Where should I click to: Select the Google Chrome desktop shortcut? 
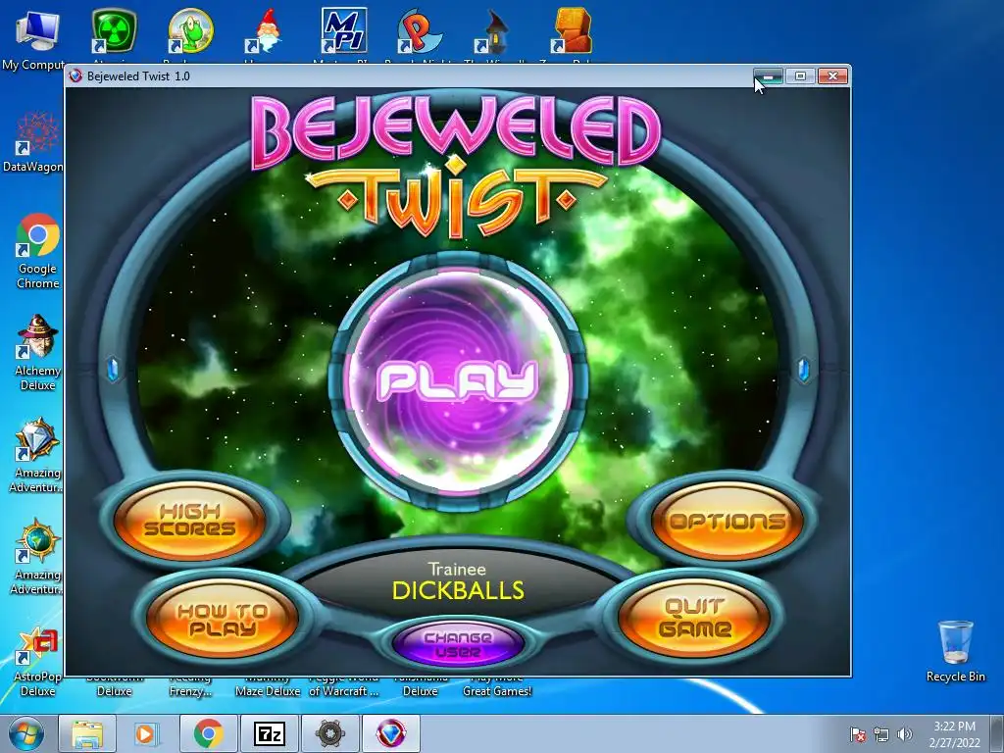pos(37,251)
